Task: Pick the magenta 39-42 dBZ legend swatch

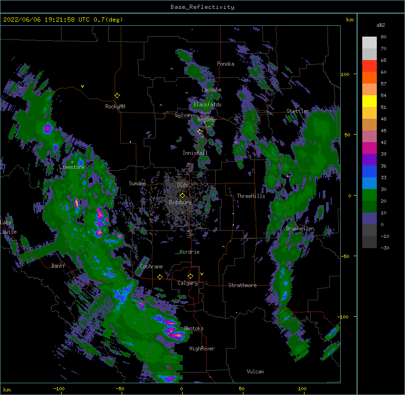Action: pos(369,148)
